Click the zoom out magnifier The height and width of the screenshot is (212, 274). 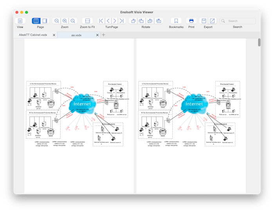tap(57, 21)
